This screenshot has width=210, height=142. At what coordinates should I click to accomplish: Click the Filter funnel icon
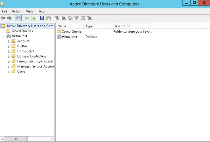click(76, 18)
